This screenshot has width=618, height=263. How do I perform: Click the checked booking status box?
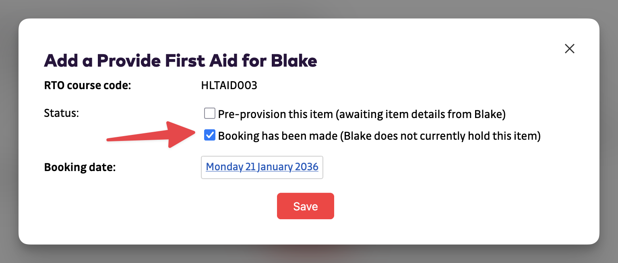pyautogui.click(x=209, y=135)
